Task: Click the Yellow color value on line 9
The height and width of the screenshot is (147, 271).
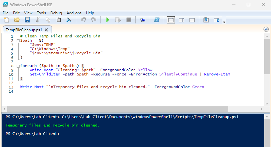Action: point(145,70)
